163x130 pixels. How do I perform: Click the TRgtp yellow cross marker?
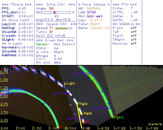click(x=77, y=104)
